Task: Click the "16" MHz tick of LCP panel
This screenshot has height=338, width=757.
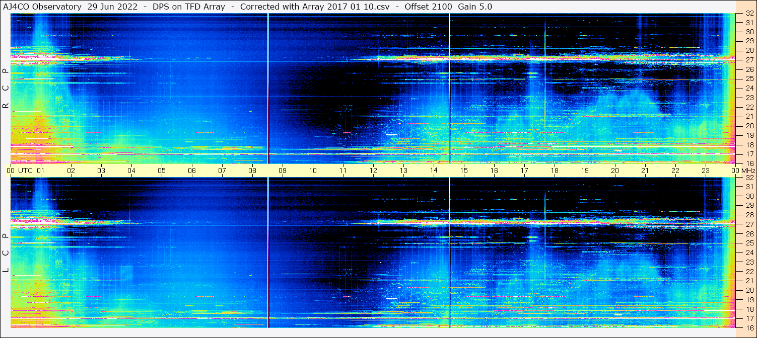Action: 749,327
